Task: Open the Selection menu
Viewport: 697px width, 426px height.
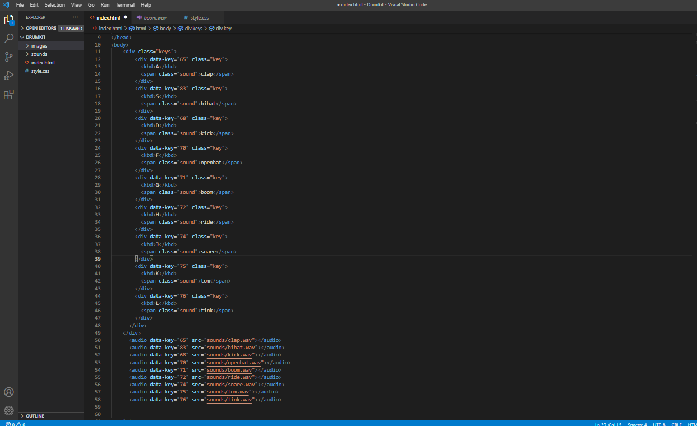Action: [x=55, y=4]
